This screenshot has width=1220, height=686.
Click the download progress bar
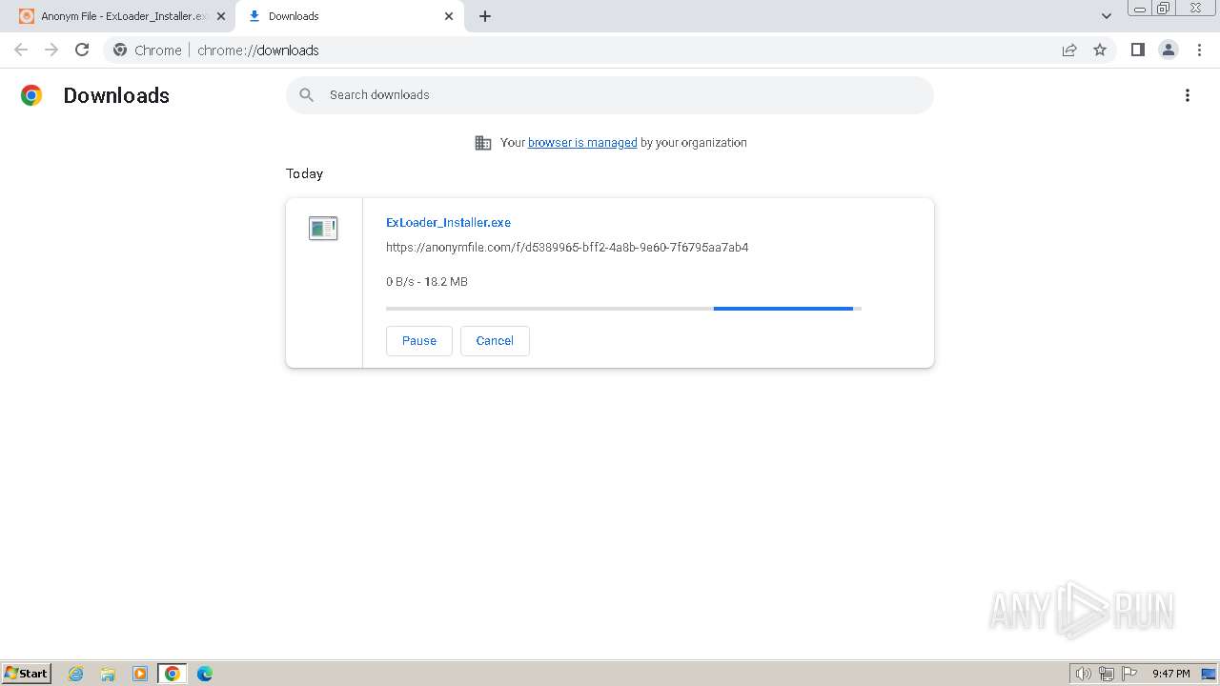(623, 309)
